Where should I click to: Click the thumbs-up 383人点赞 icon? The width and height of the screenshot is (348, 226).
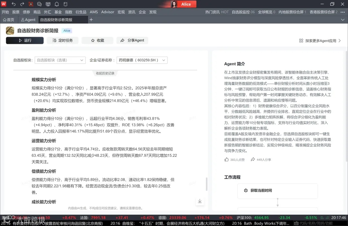click(227, 159)
